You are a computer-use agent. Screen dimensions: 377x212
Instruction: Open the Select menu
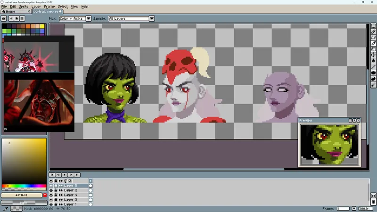63,7
